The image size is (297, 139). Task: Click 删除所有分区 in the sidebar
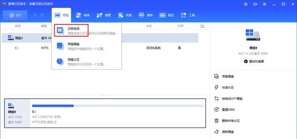[x=231, y=121]
